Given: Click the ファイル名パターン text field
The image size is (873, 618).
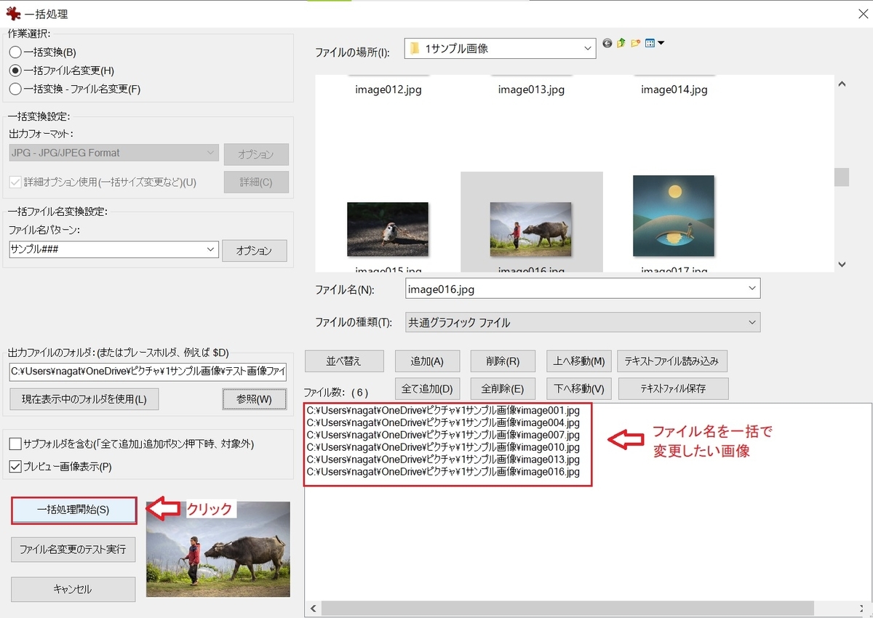Looking at the screenshot, I should point(107,249).
